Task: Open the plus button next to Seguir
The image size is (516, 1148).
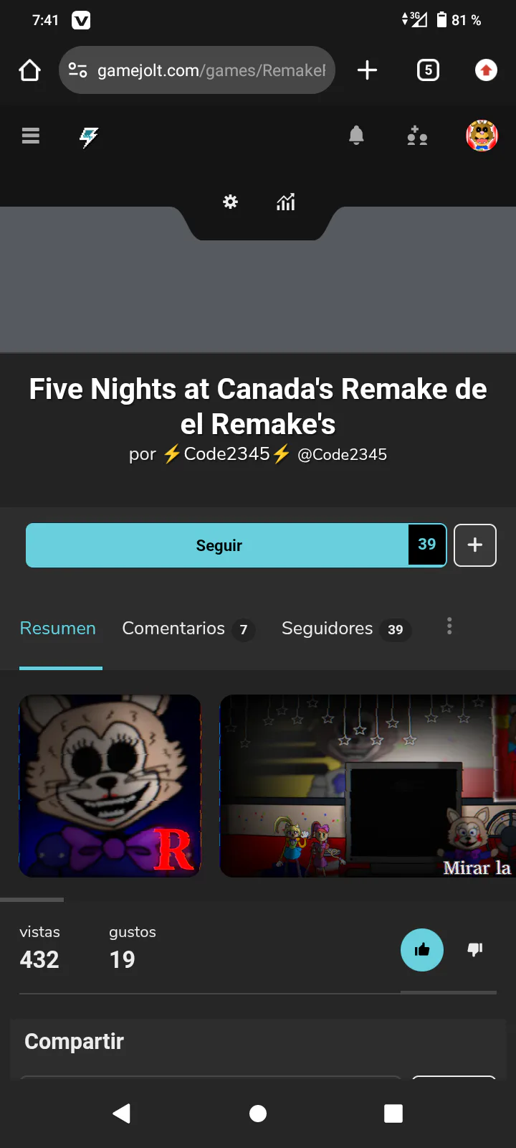Action: [x=475, y=545]
